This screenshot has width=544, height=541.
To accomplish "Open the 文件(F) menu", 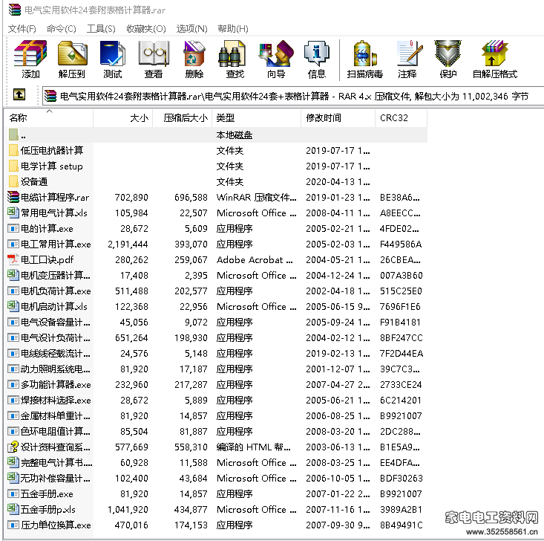I will (x=22, y=28).
